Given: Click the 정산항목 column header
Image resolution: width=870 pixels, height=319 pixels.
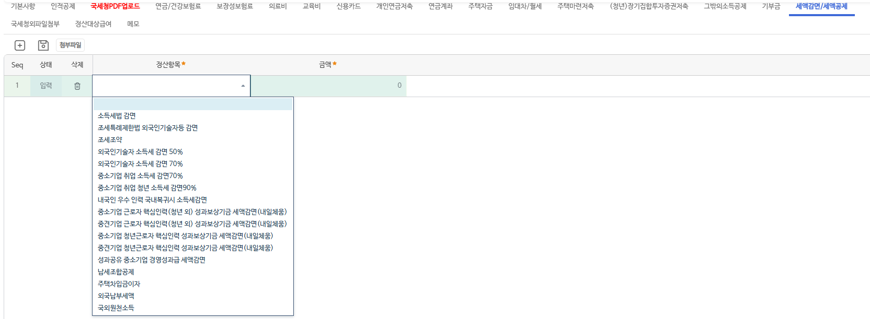Looking at the screenshot, I should point(171,65).
